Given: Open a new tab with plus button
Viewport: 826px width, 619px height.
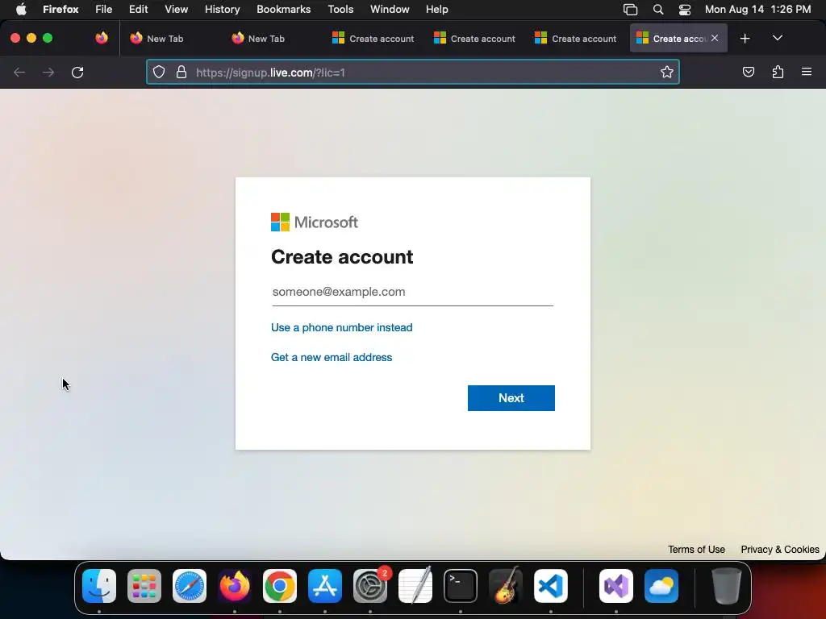Looking at the screenshot, I should [x=745, y=39].
